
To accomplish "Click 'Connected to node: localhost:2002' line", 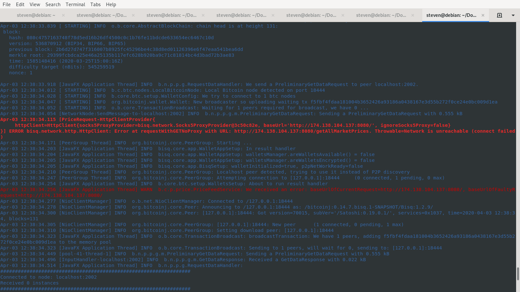I will (x=48, y=277).
